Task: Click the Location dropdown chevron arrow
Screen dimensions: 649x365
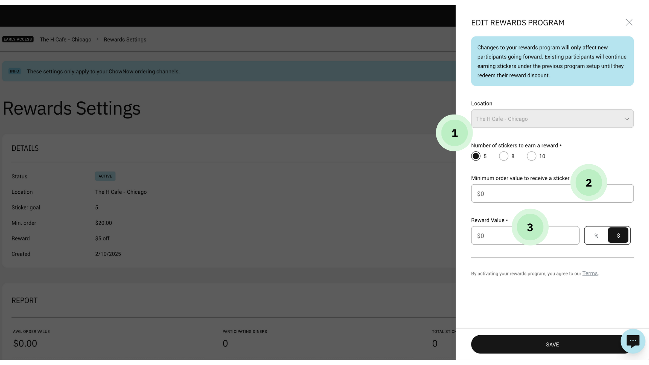Action: point(626,119)
